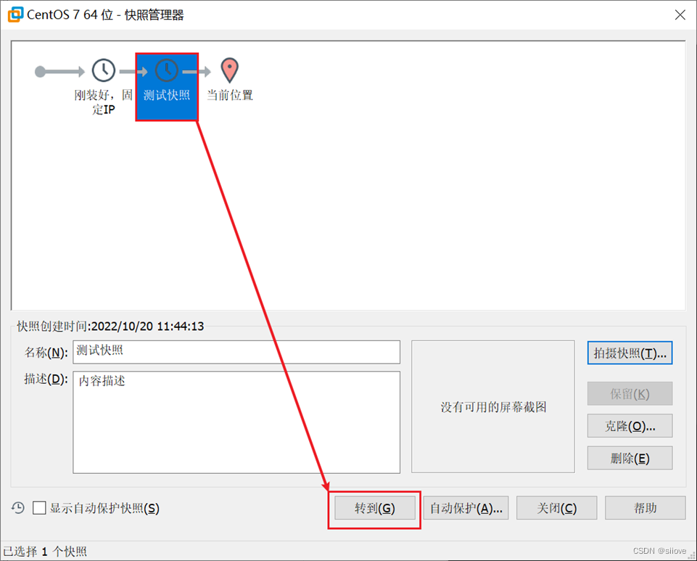The width and height of the screenshot is (697, 561).
Task: Click 拍摄快照(T)... to take snapshot
Action: coord(630,353)
